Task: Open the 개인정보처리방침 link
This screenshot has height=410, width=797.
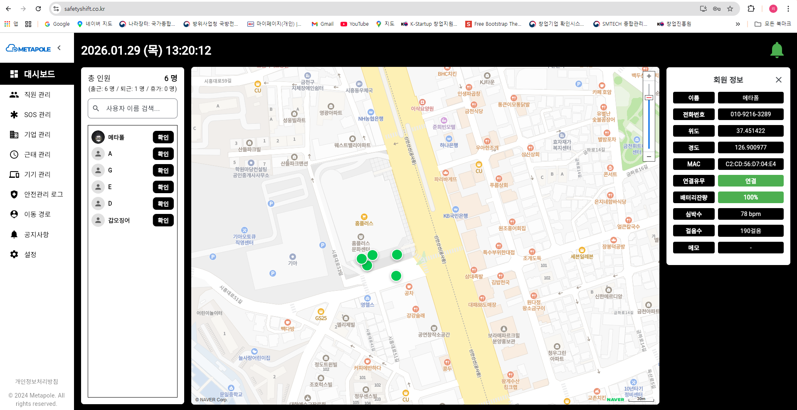Action: coord(37,381)
